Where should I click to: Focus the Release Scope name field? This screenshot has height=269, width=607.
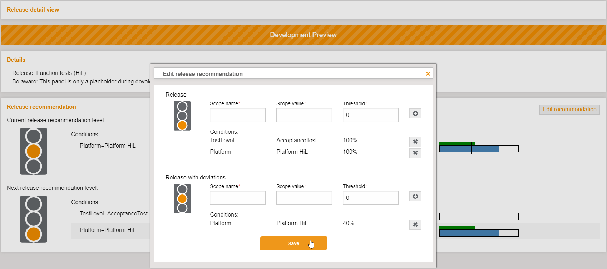[237, 115]
